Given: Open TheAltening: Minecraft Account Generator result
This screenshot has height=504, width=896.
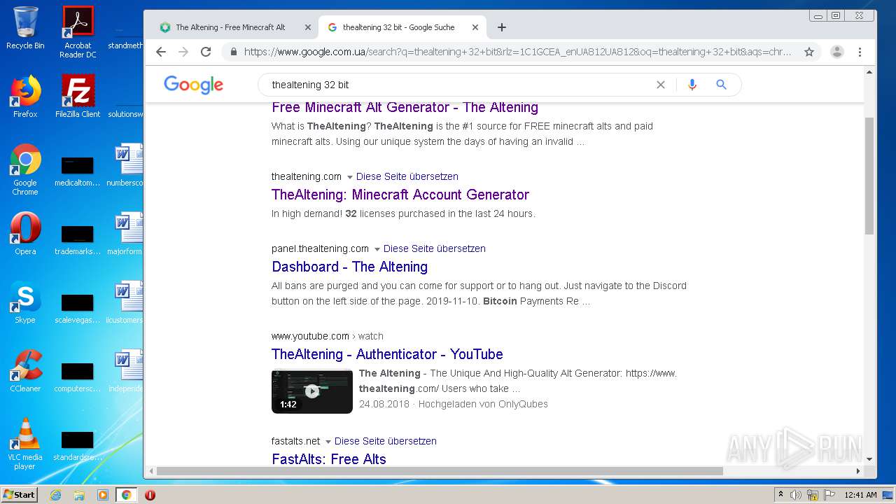Looking at the screenshot, I should (400, 195).
